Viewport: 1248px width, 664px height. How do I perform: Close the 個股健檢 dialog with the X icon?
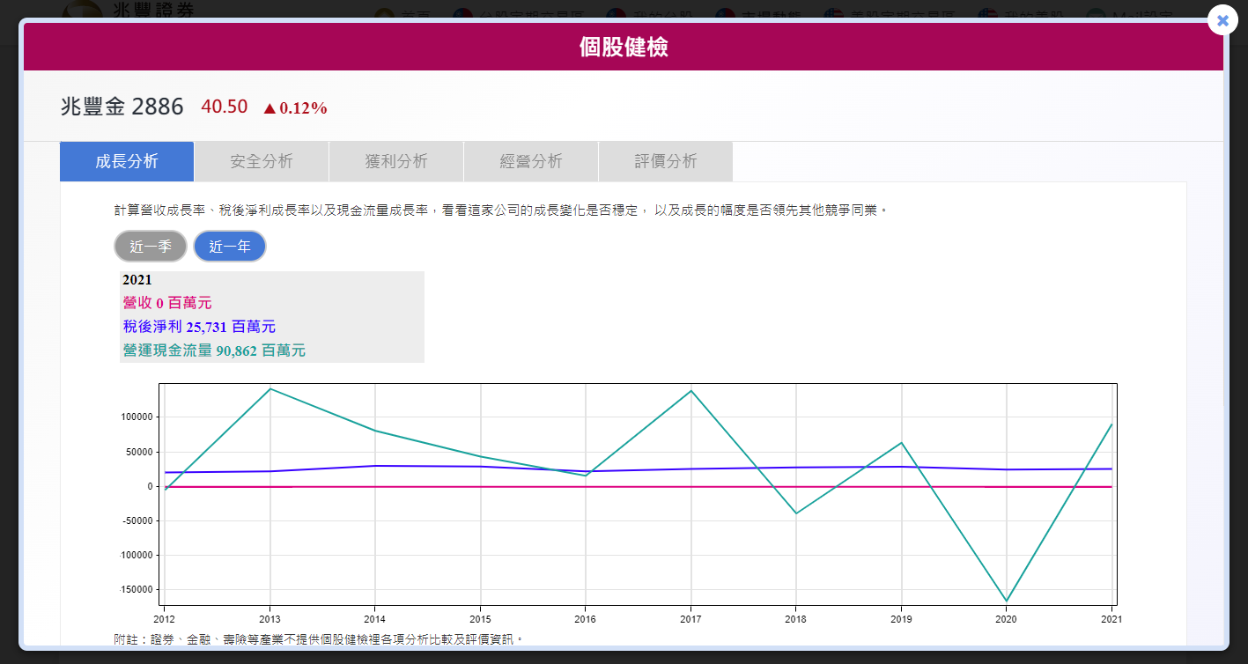point(1222,19)
